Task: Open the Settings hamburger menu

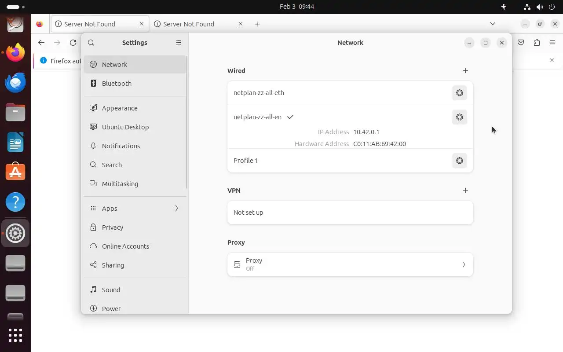Action: [x=179, y=43]
